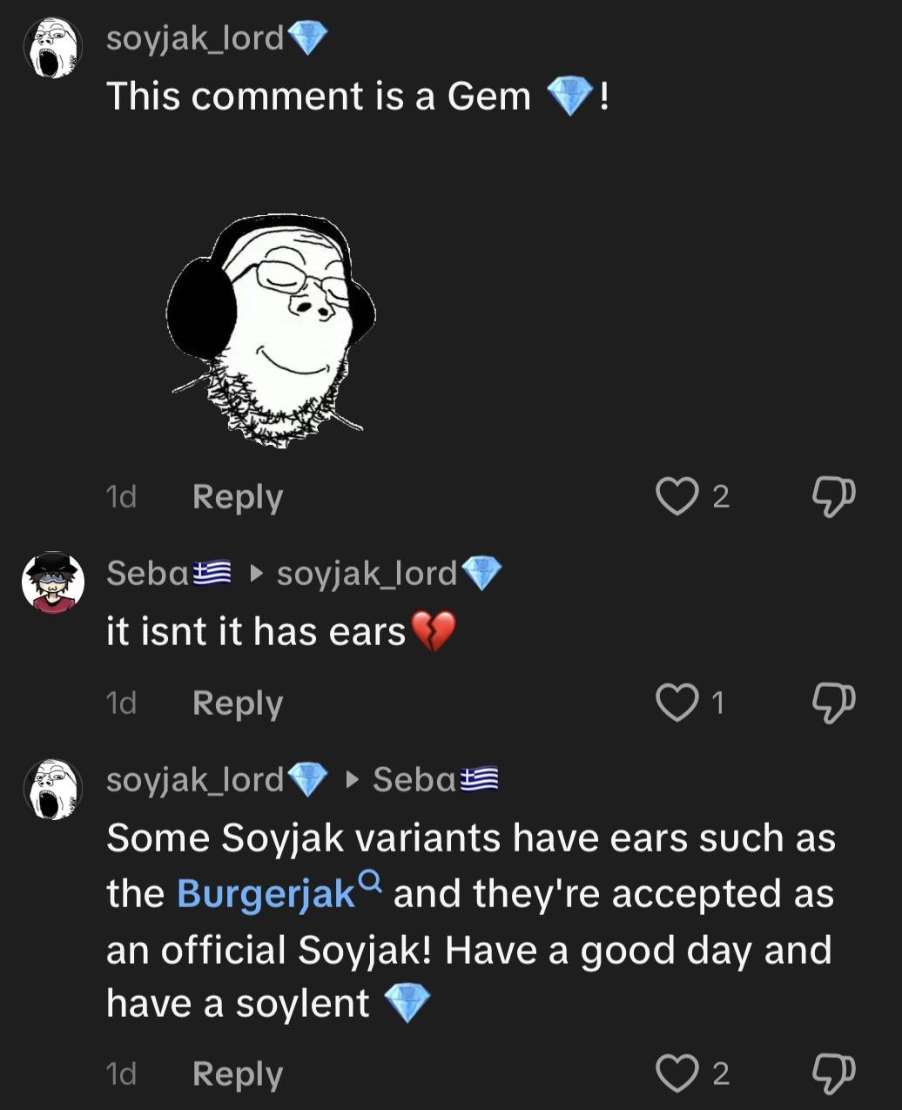This screenshot has height=1110, width=902.
Task: Open soyjak_lord's avatar on the top comment
Action: pos(53,48)
